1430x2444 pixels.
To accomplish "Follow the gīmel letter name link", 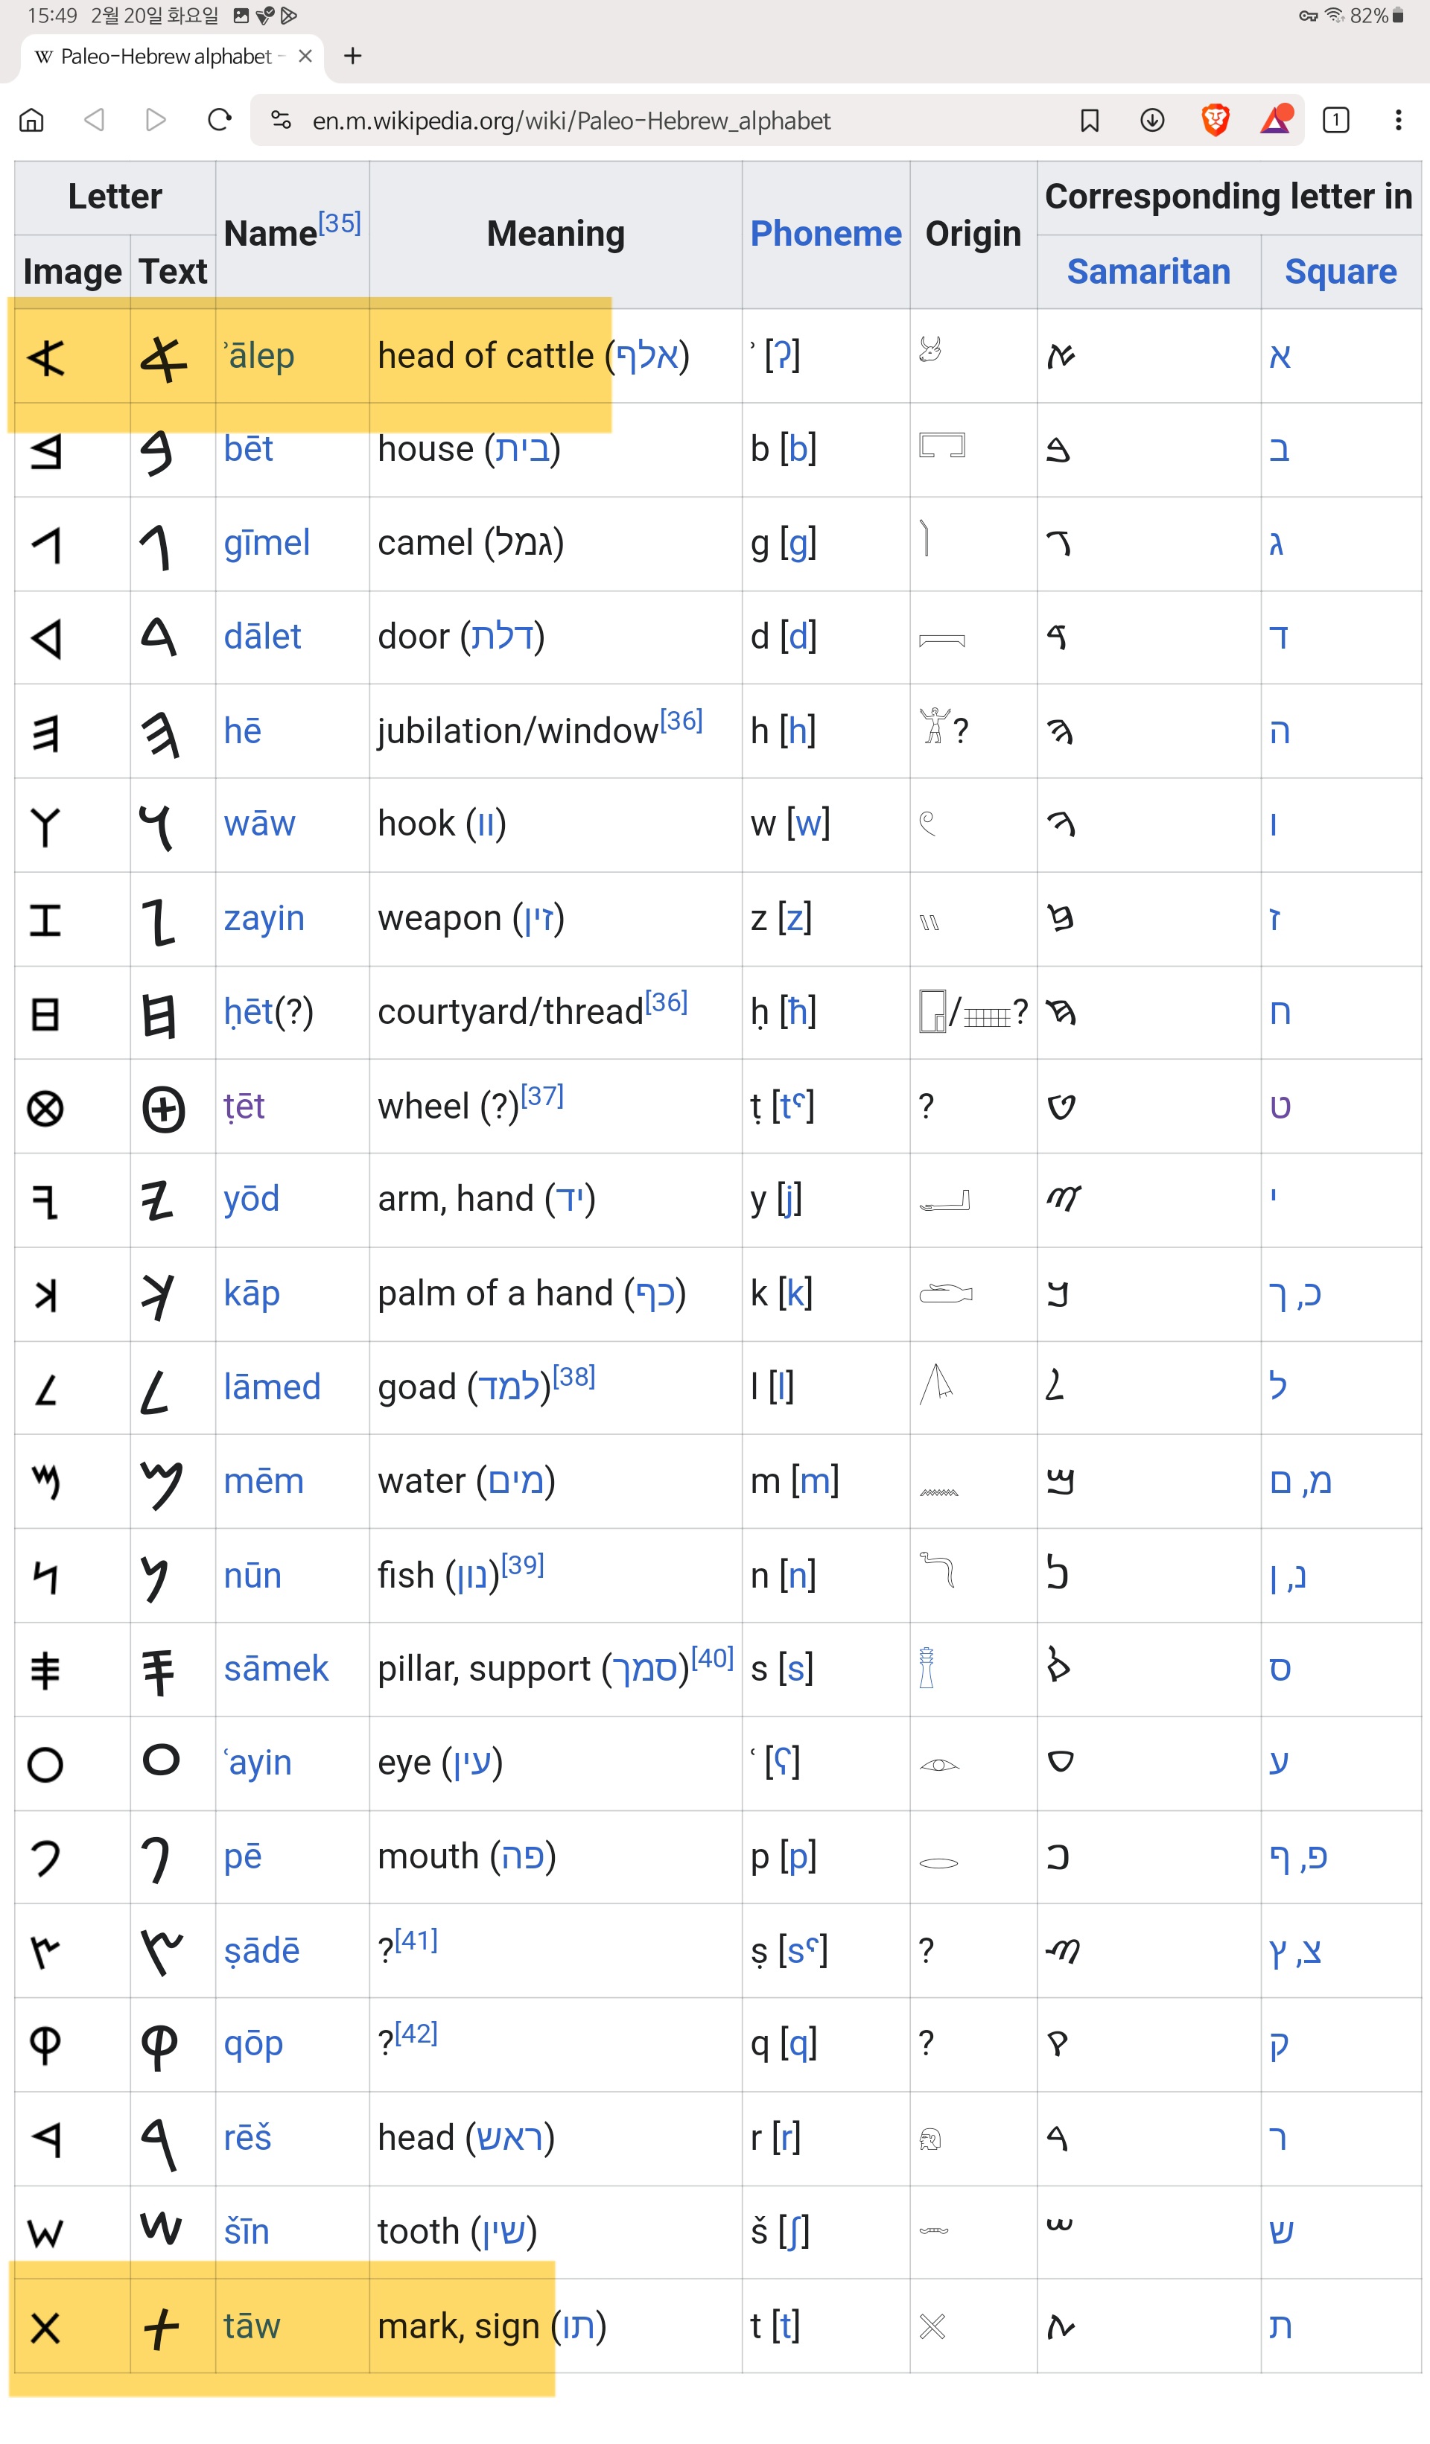I will [267, 543].
